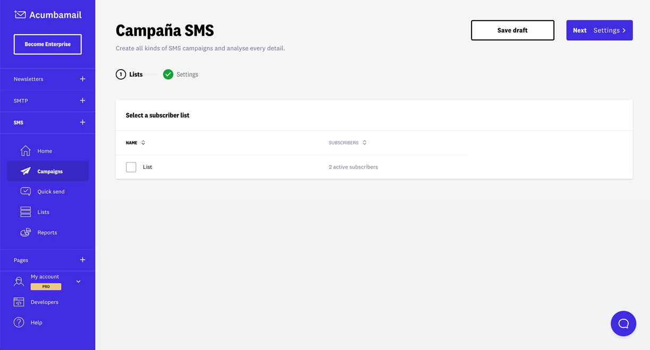The image size is (650, 350).
Task: Go to the Settings step
Action: tap(181, 74)
